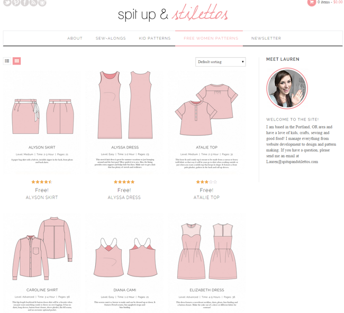Switch to grid view layout
The image size is (344, 313).
click(17, 61)
